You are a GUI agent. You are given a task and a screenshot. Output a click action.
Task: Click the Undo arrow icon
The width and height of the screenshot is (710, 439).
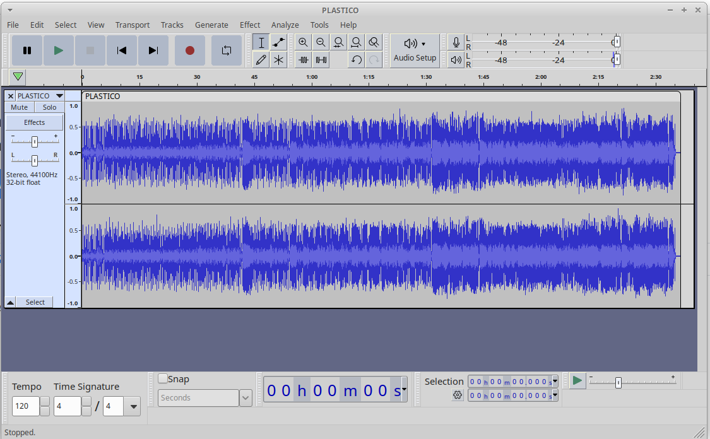tap(357, 60)
